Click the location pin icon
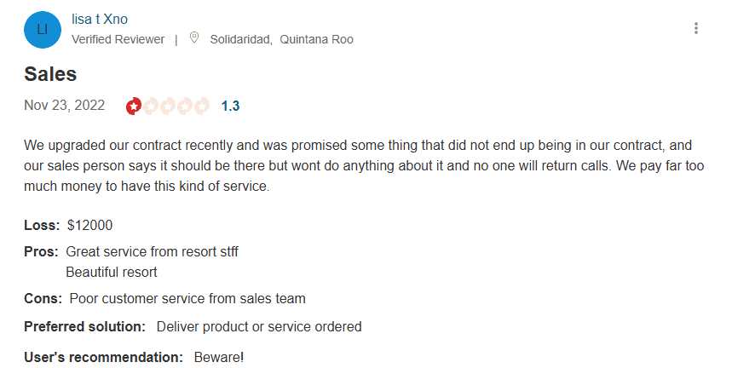732x368 pixels. pos(194,38)
